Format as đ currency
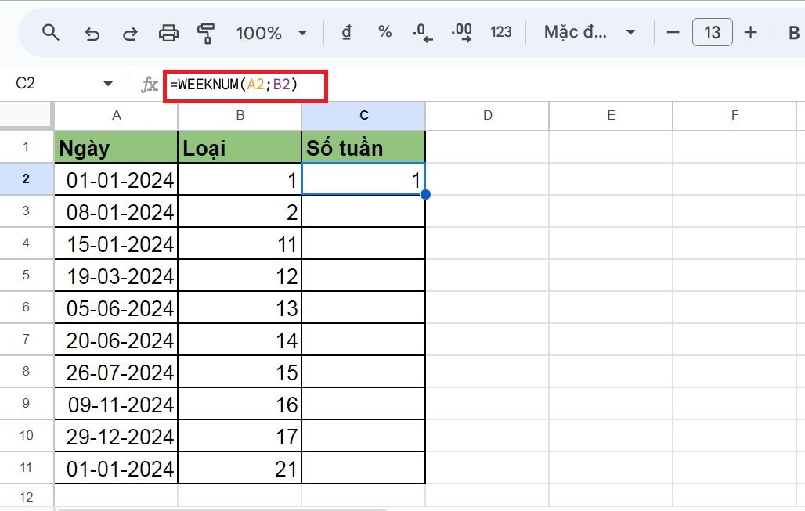 pos(347,33)
